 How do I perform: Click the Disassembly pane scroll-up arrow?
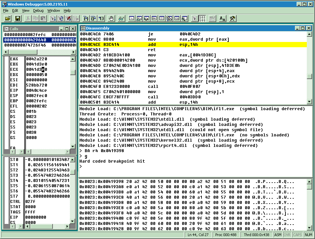coord(309,34)
